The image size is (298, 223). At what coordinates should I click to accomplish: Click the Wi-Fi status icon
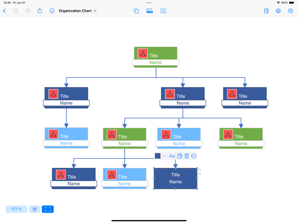pyautogui.click(x=278, y=3)
